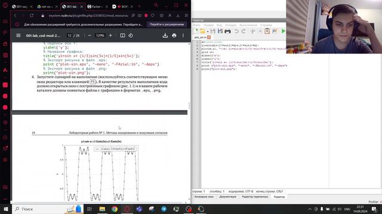The width and height of the screenshot is (382, 214).
Task: Open the PDF viewer three-dot menu
Action: (183, 36)
